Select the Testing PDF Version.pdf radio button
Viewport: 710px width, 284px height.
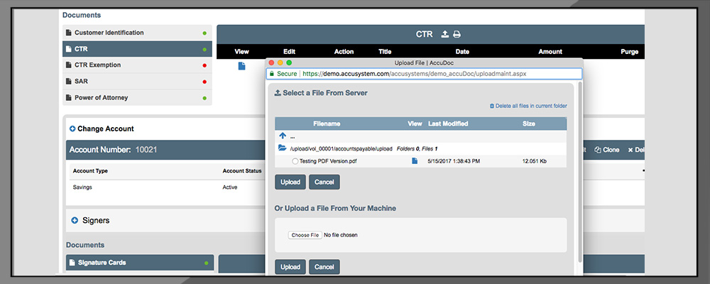pos(295,161)
